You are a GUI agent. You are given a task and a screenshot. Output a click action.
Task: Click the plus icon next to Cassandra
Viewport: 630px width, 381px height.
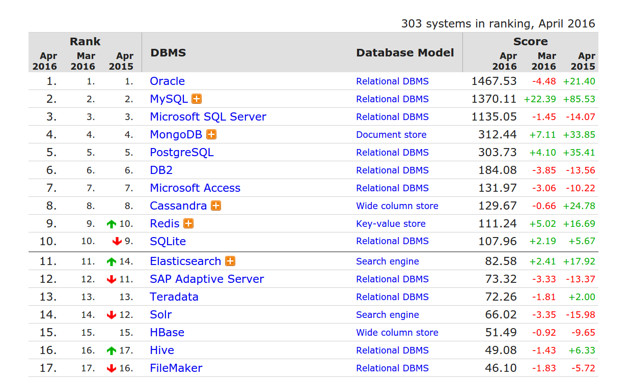point(216,206)
